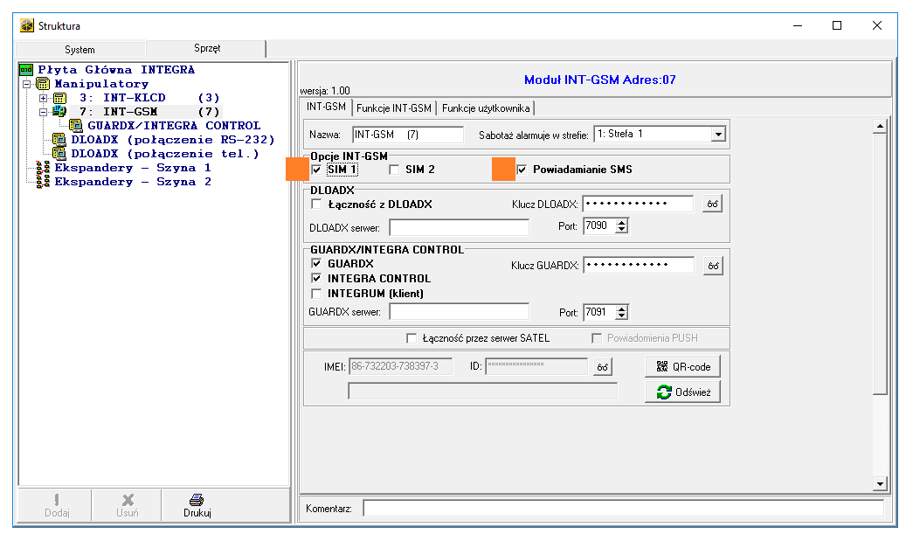Click the Komentarz input field
The height and width of the screenshot is (534, 913).
pos(623,509)
